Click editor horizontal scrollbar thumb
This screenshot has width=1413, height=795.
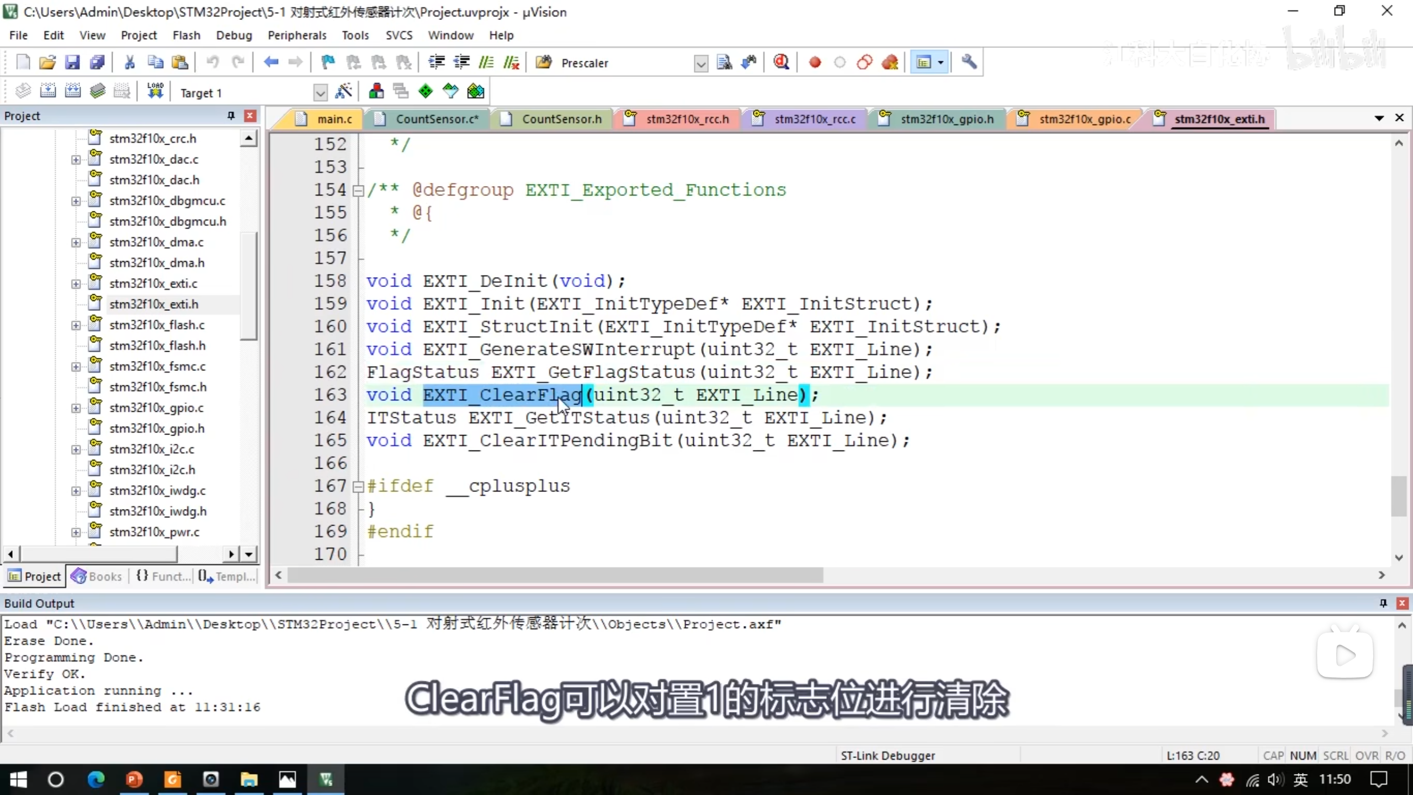(555, 575)
